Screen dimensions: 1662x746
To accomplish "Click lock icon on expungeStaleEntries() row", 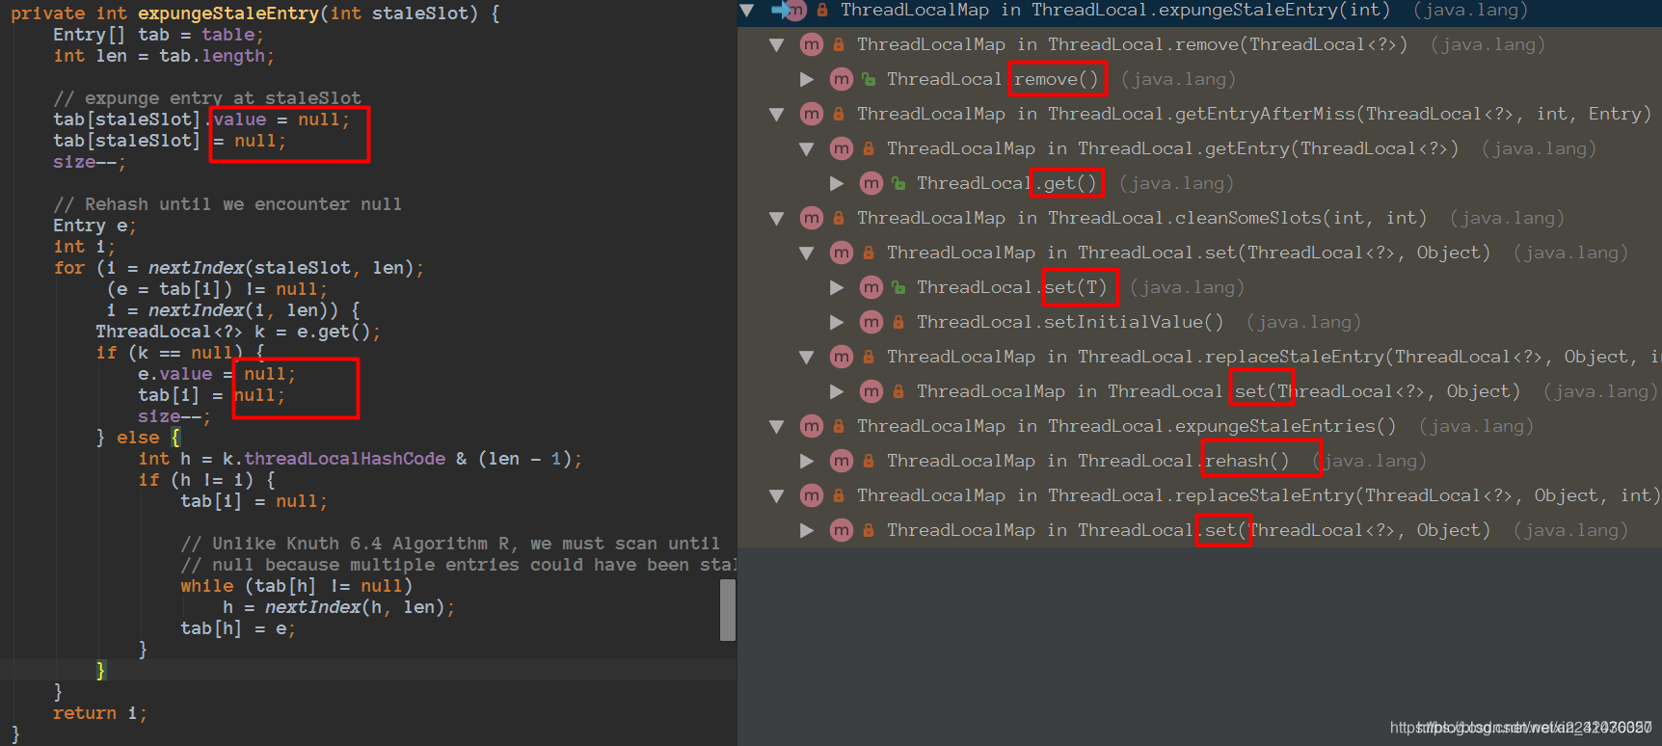I will coord(839,426).
